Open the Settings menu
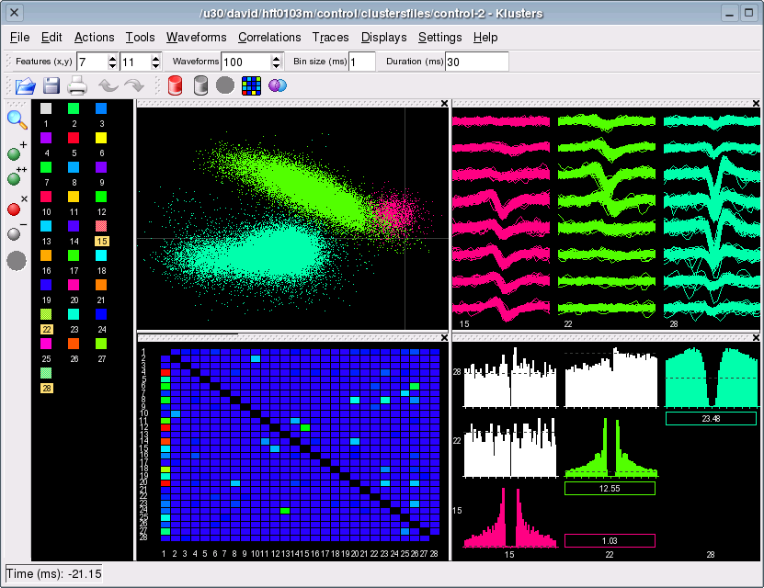764x588 pixels. pyautogui.click(x=440, y=38)
